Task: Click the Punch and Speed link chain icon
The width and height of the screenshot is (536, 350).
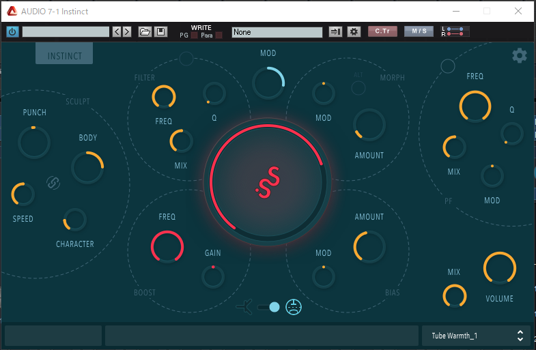Action: (x=53, y=182)
